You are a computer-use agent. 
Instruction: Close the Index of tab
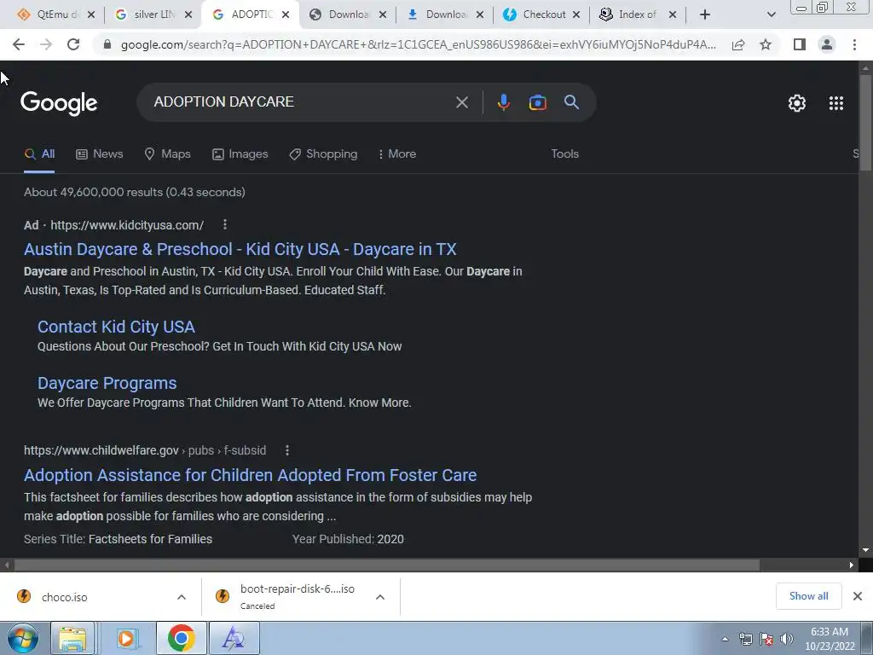point(673,14)
